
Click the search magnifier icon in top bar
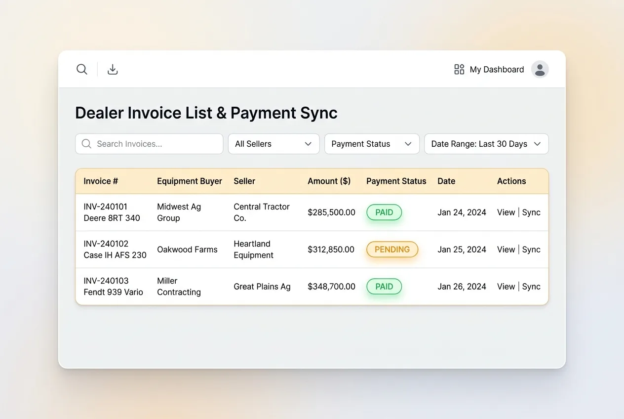click(82, 69)
